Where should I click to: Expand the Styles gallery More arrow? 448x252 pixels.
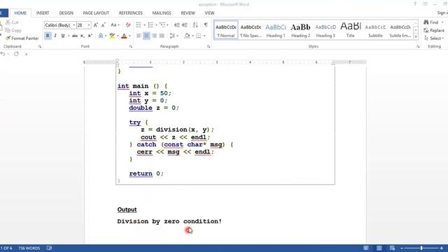coord(416,37)
